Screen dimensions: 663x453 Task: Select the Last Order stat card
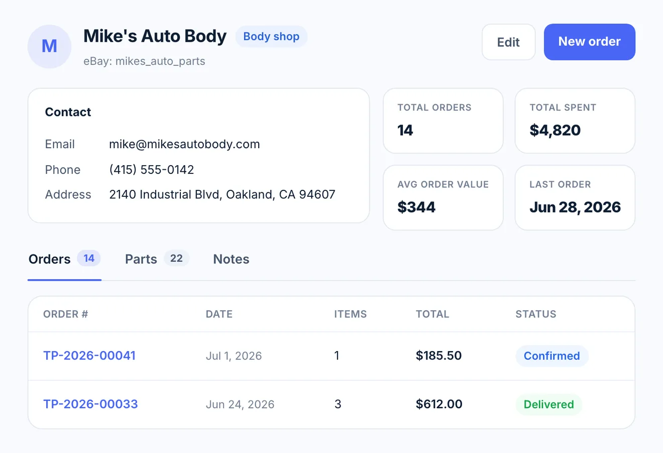tap(575, 198)
